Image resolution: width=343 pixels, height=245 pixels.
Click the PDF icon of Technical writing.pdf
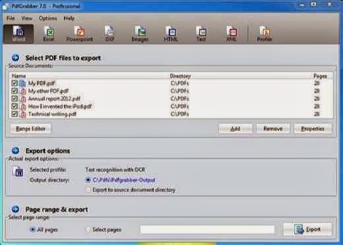(23, 114)
